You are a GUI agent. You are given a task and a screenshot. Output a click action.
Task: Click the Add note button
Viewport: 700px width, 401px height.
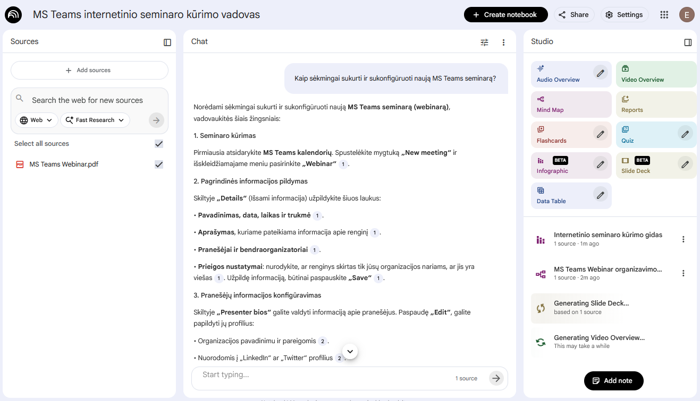[613, 380]
